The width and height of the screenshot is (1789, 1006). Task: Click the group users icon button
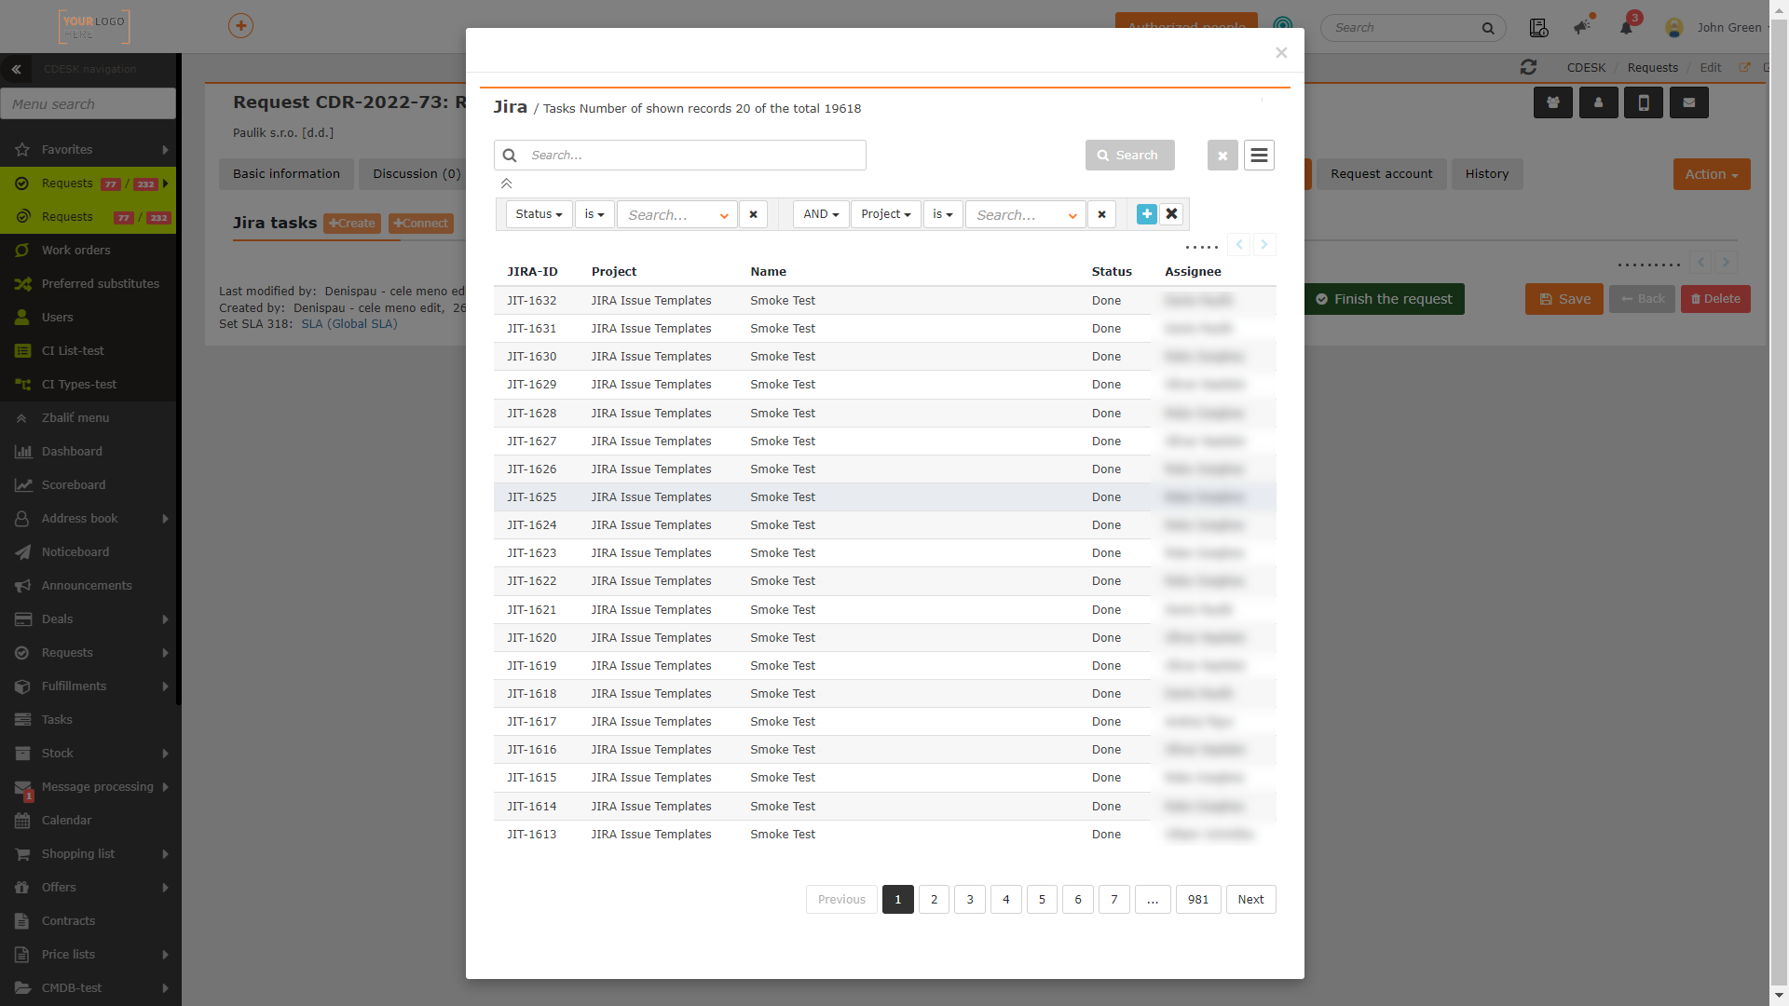coord(1553,102)
